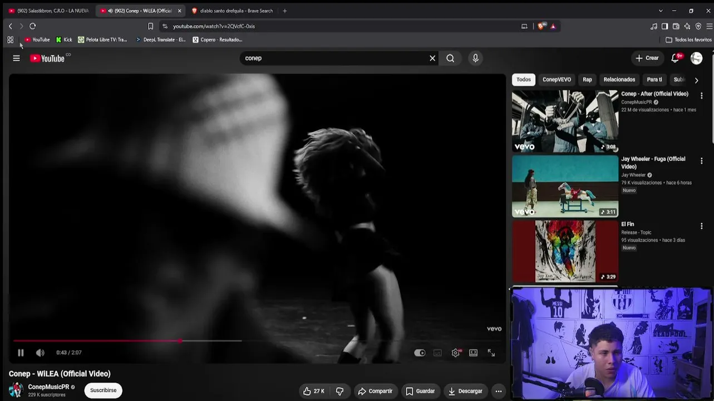Switch to the Brave Search tab

[x=232, y=11]
